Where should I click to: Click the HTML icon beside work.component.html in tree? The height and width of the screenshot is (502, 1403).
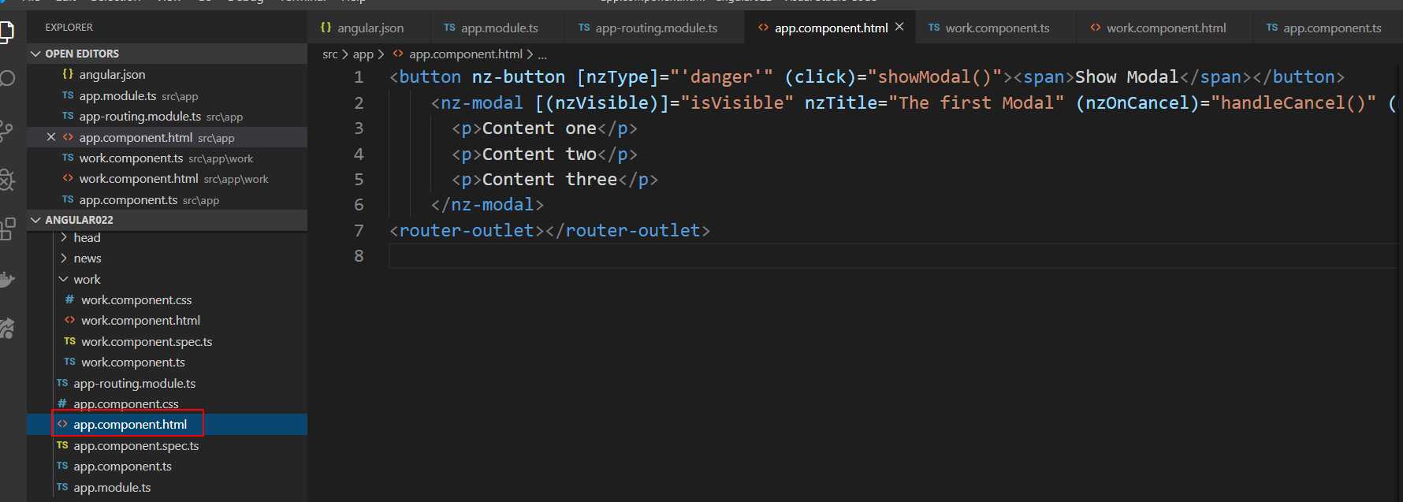69,320
